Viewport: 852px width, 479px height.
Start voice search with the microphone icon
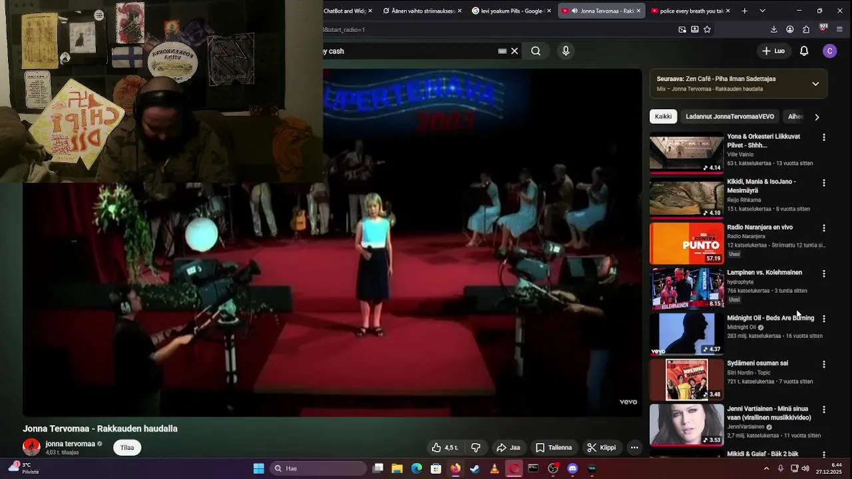coord(566,51)
